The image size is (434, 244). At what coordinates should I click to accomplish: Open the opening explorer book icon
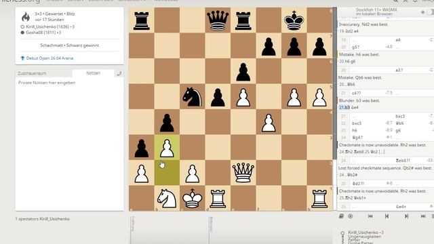pos(341,216)
